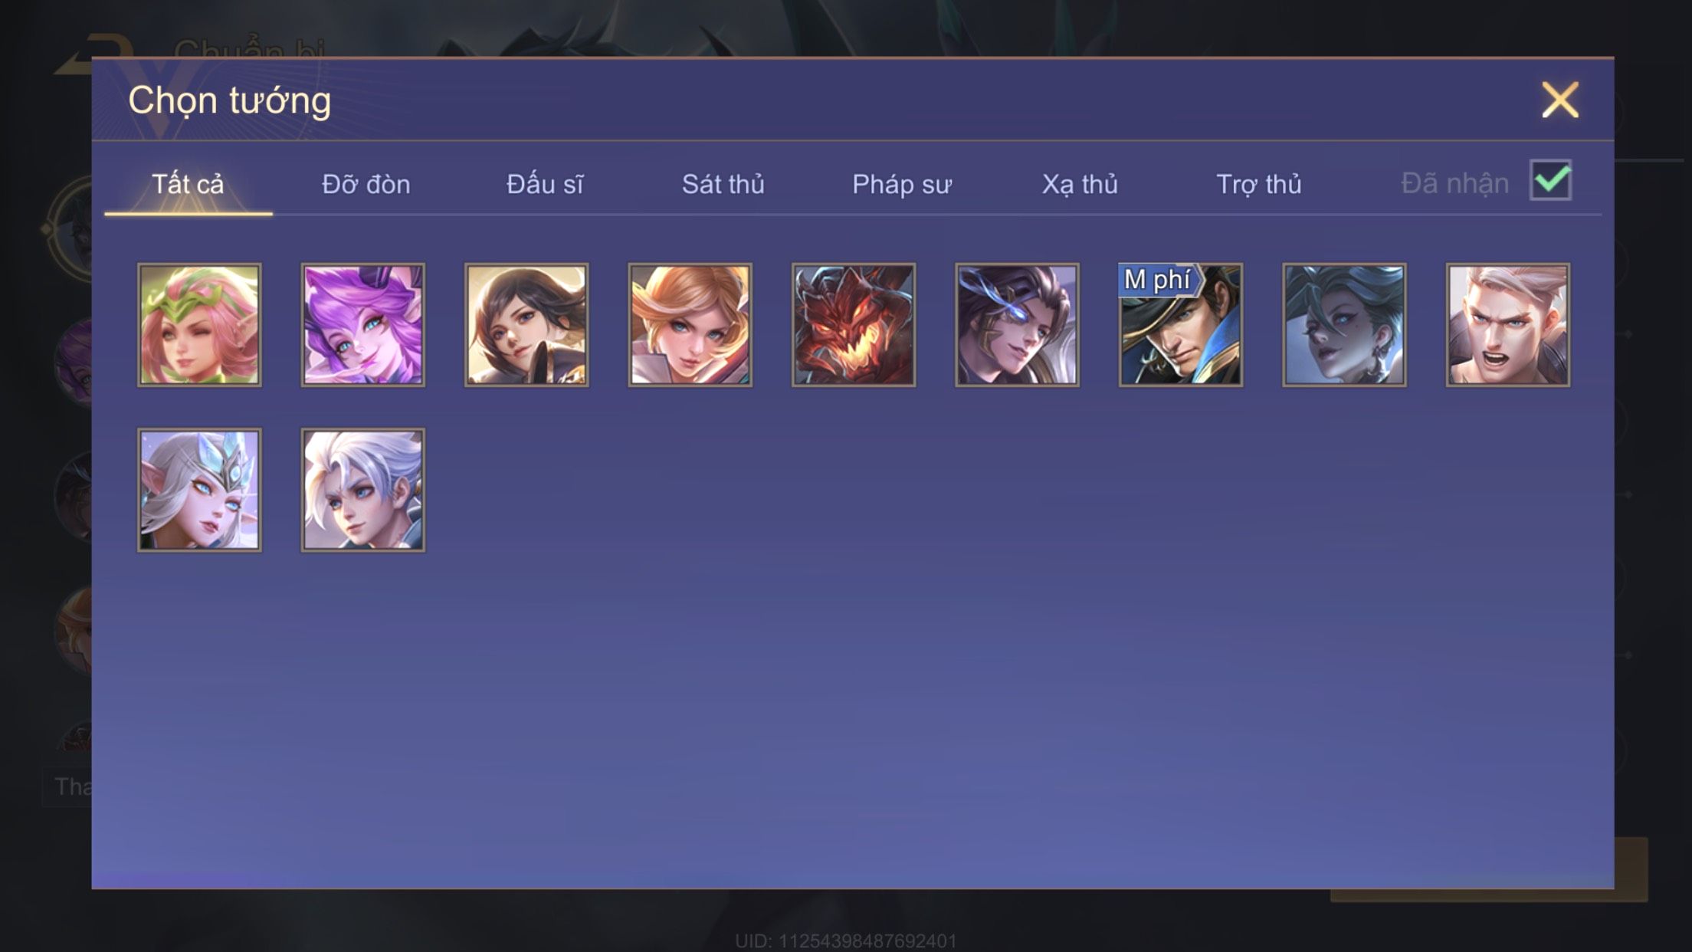Screen dimensions: 1692x952
Task: Switch to the "Đỡ đòn" tab
Action: click(x=366, y=184)
